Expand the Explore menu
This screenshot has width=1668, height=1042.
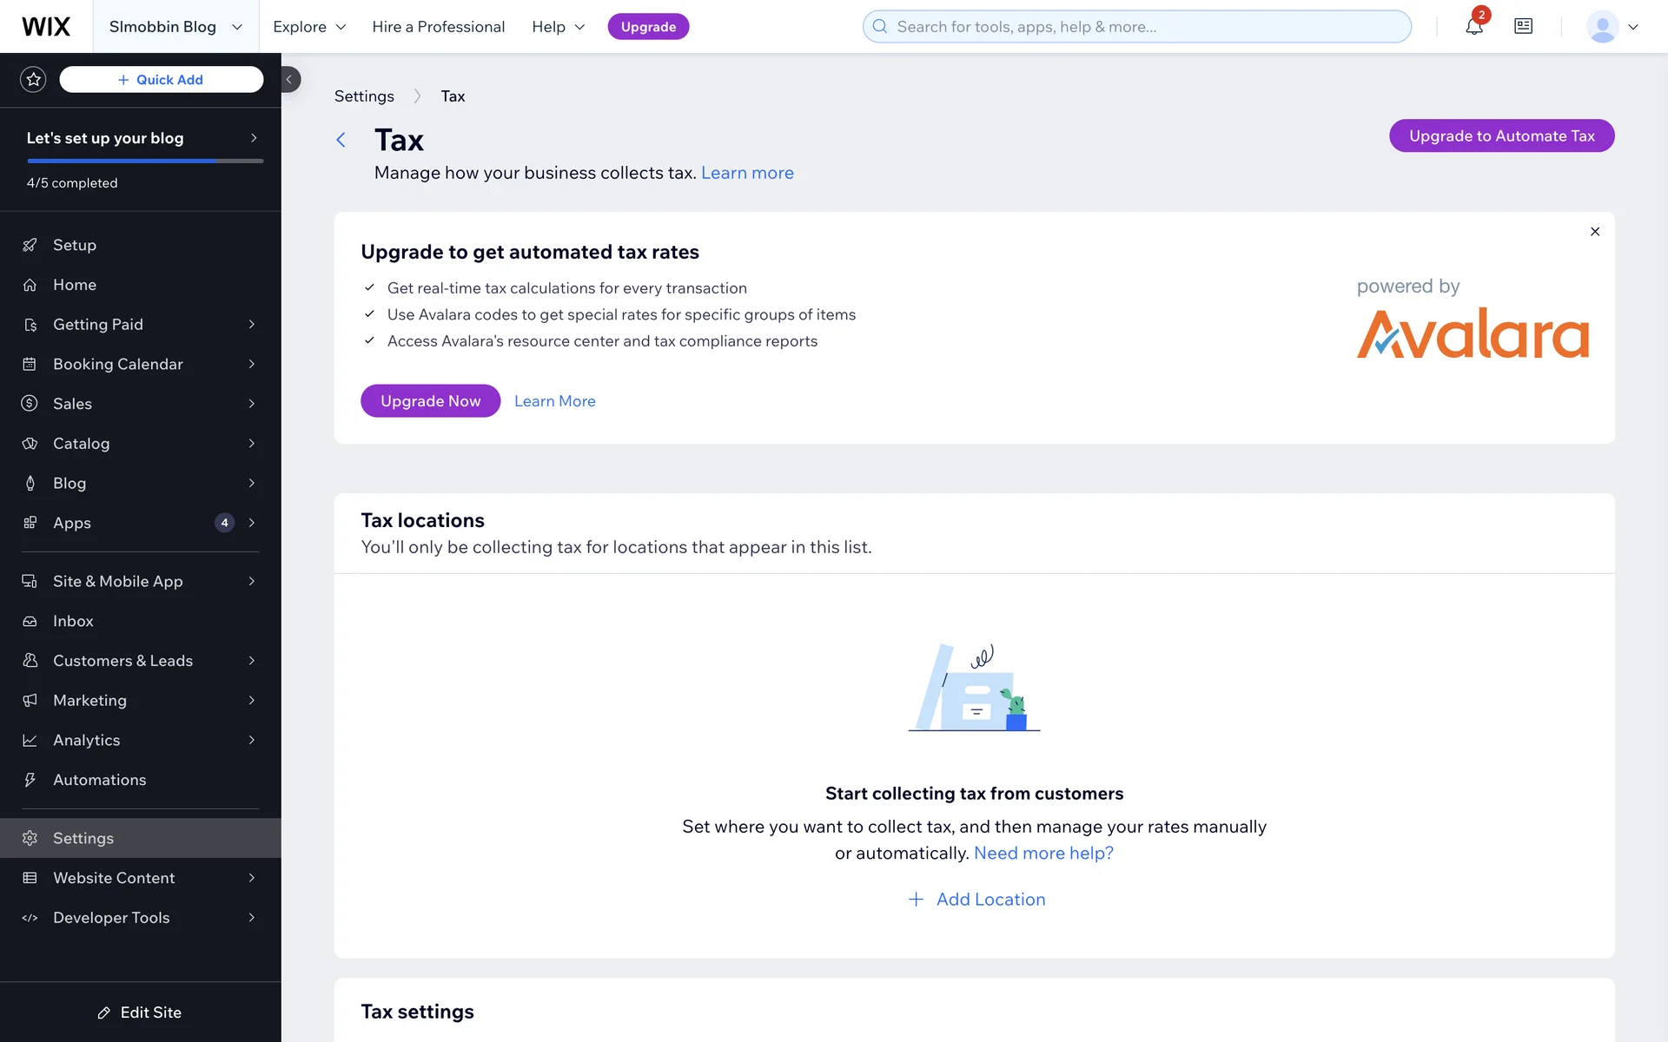[x=309, y=27]
